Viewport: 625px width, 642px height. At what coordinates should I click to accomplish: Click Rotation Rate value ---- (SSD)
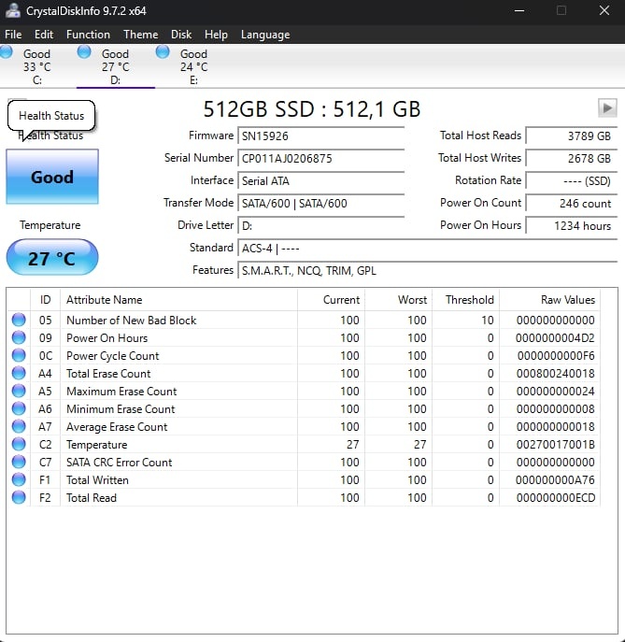click(572, 181)
